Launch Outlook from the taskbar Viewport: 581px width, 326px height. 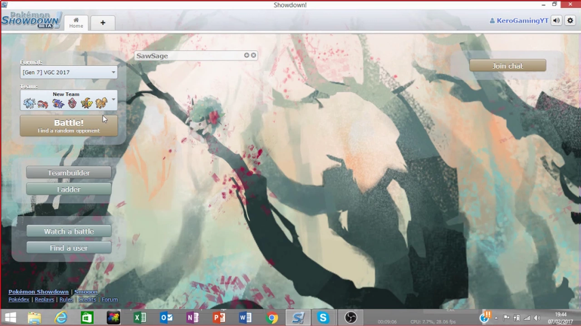(x=166, y=318)
